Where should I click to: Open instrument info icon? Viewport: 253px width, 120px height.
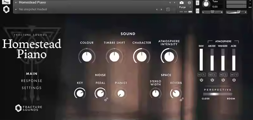pyautogui.click(x=189, y=3)
